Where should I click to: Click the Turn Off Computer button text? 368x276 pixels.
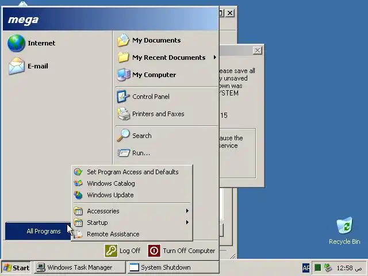pos(189,251)
